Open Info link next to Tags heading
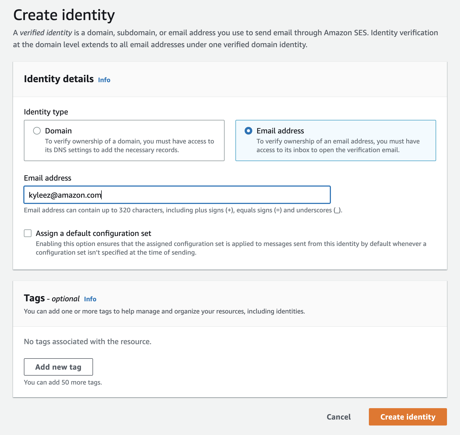The width and height of the screenshot is (460, 435). point(90,299)
